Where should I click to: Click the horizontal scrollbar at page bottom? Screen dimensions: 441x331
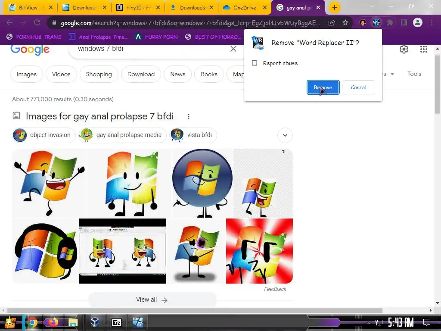tap(194, 310)
